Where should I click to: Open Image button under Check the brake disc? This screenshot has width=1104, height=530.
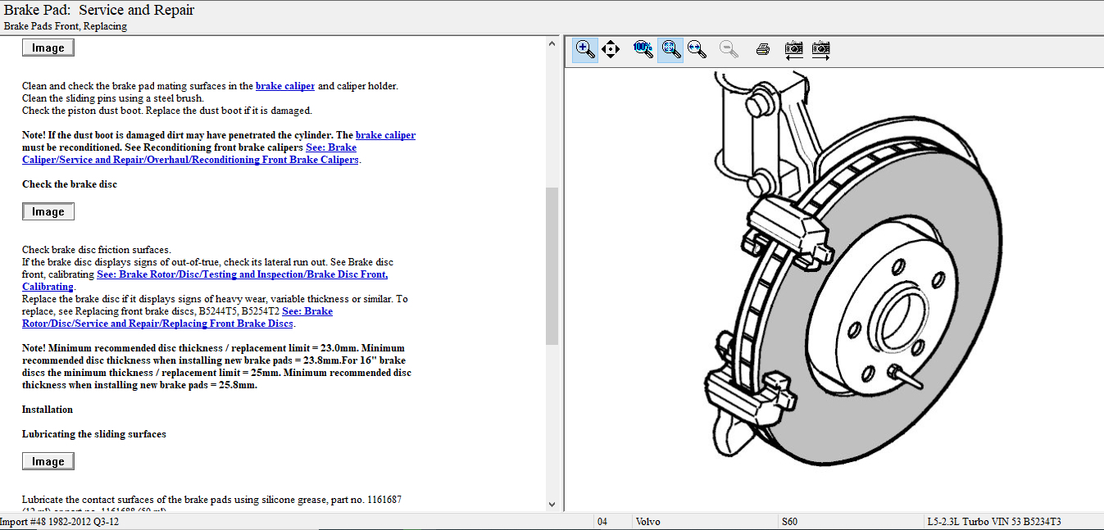point(48,211)
